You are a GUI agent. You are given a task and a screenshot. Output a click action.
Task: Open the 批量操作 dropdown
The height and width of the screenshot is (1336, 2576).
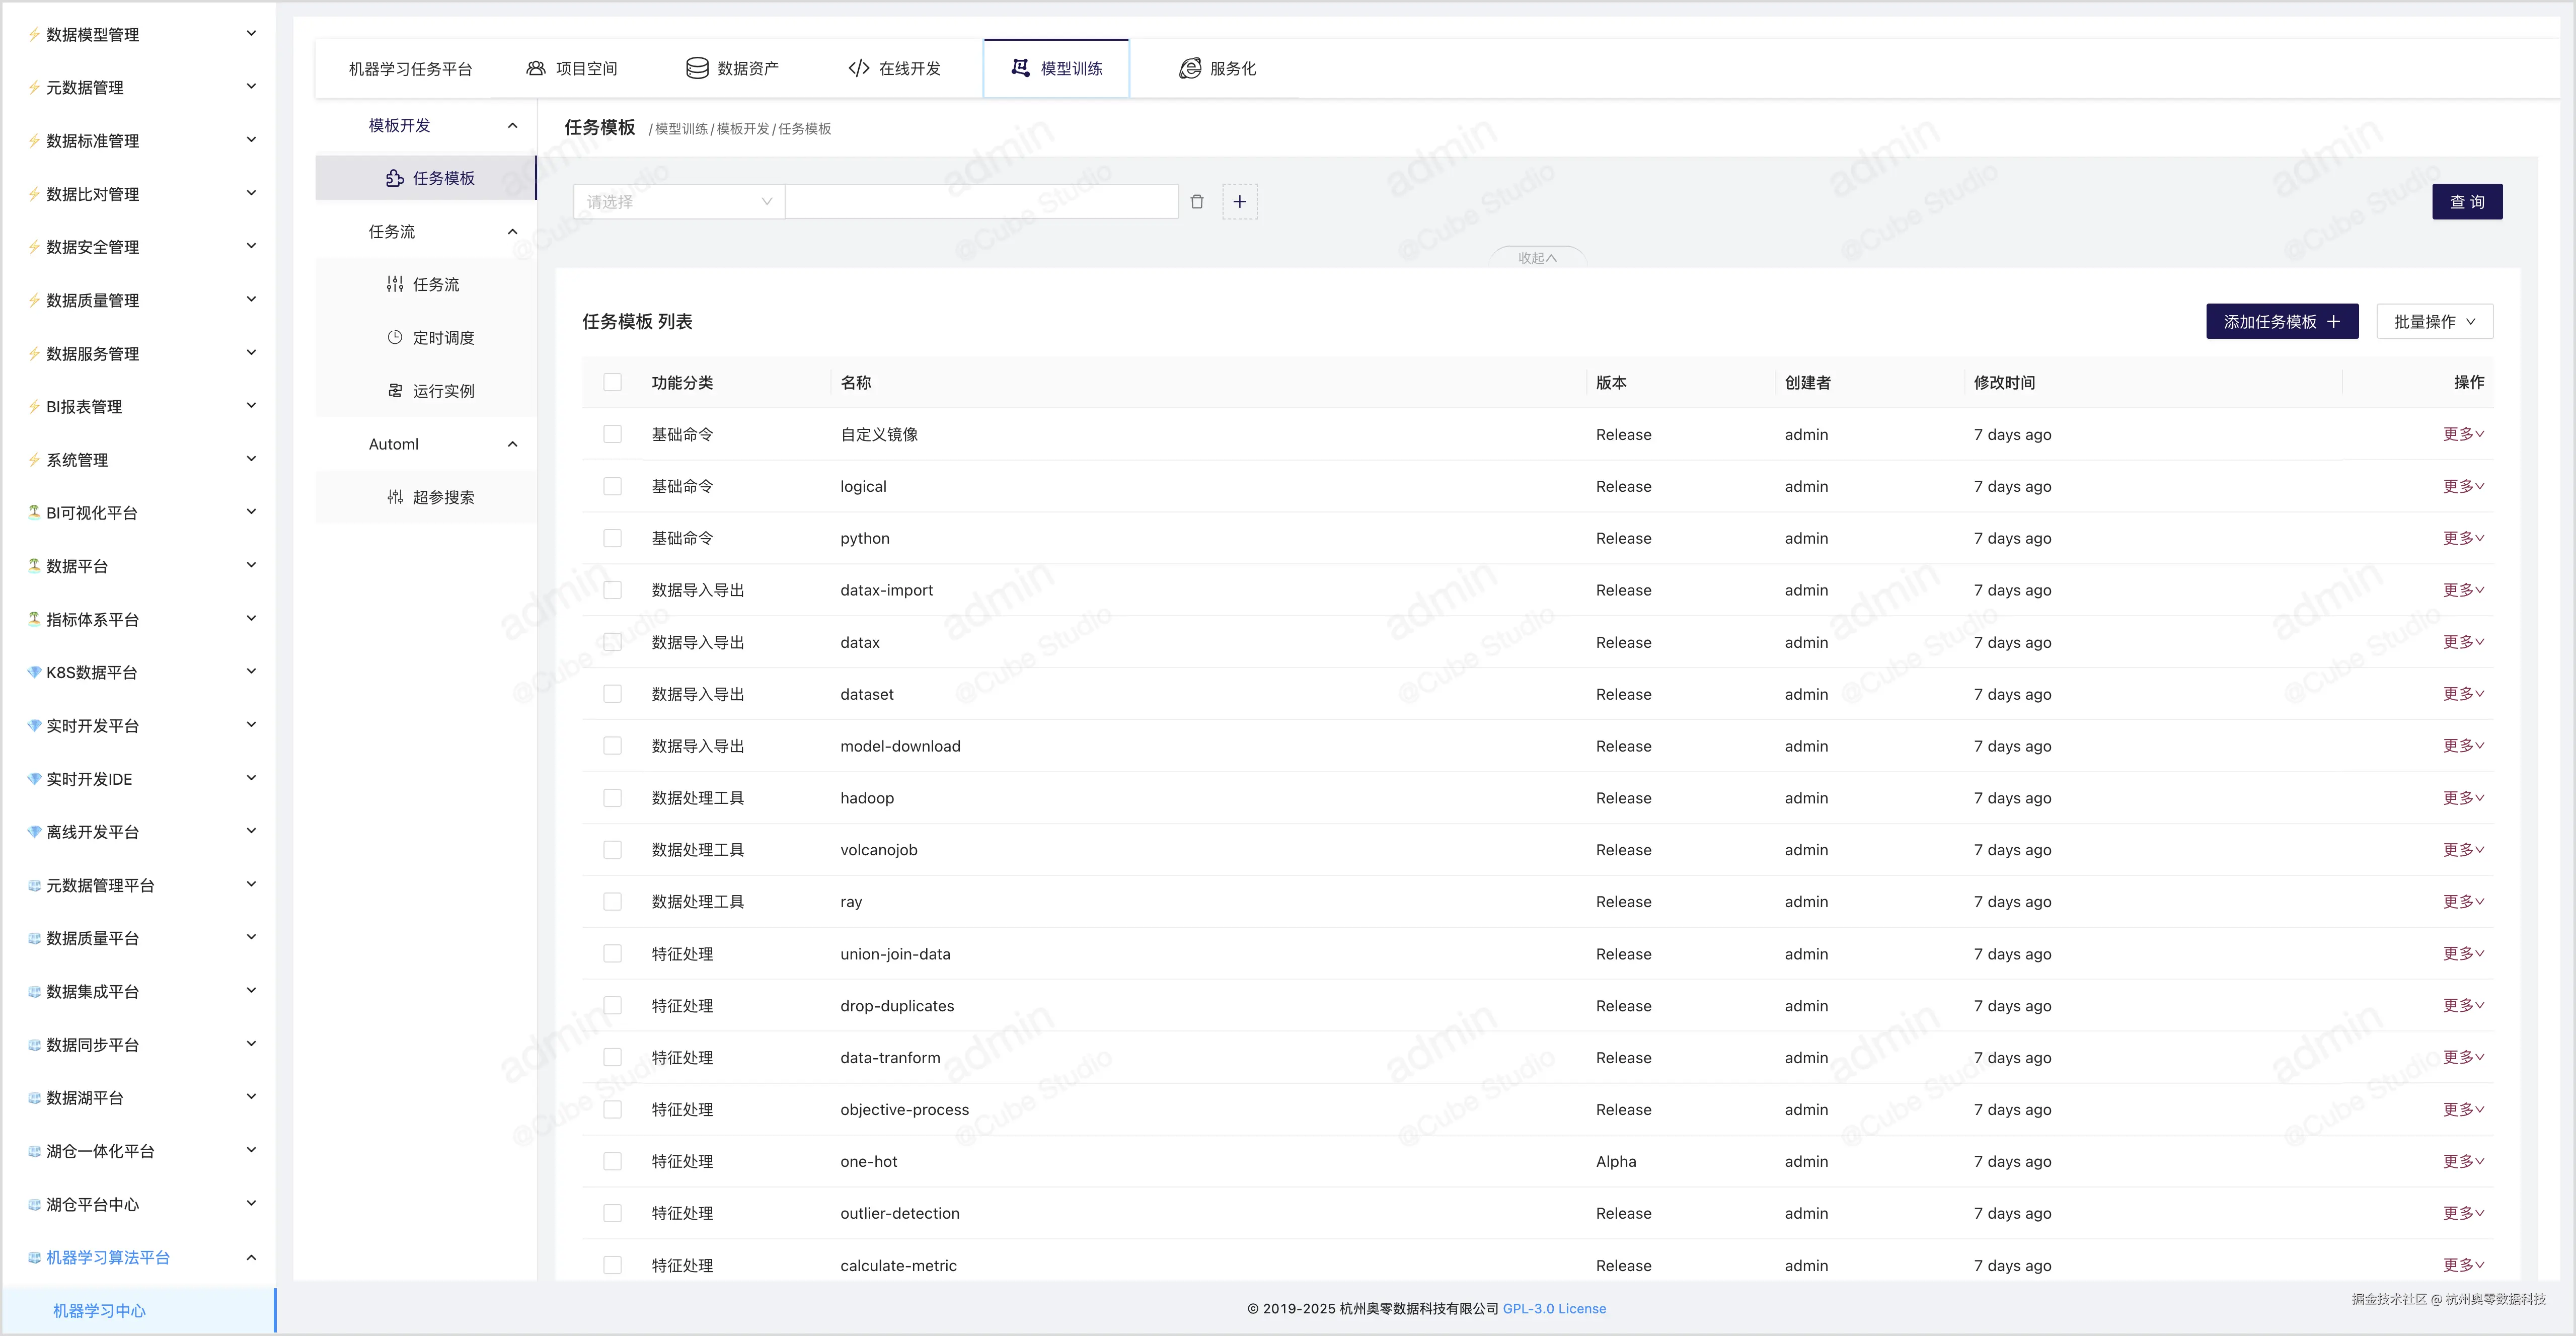[x=2433, y=321]
